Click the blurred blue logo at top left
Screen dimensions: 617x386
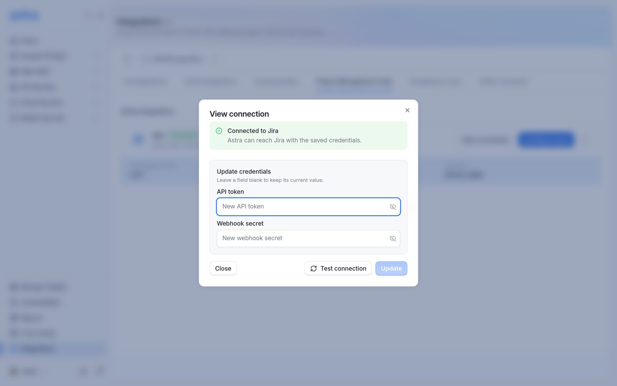tap(24, 16)
